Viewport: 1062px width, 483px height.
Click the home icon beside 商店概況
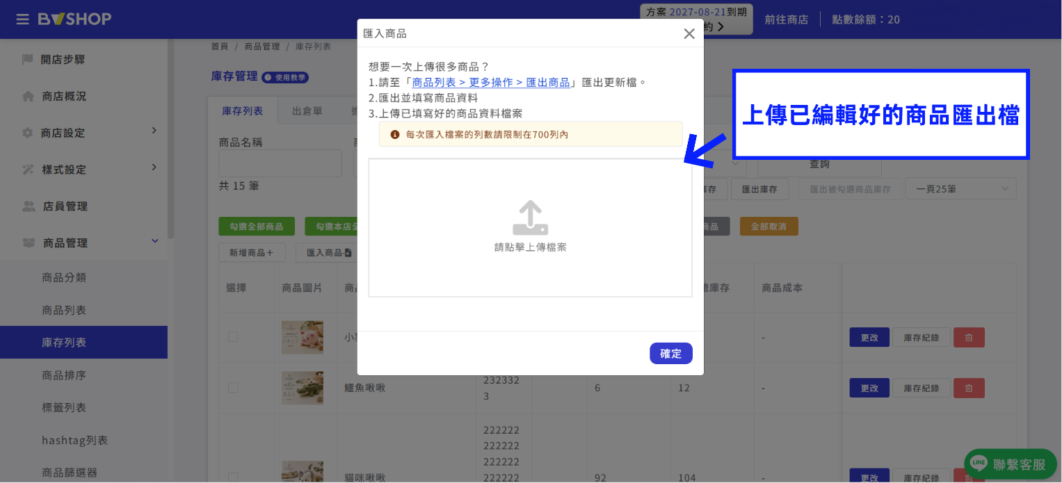pyautogui.click(x=28, y=96)
